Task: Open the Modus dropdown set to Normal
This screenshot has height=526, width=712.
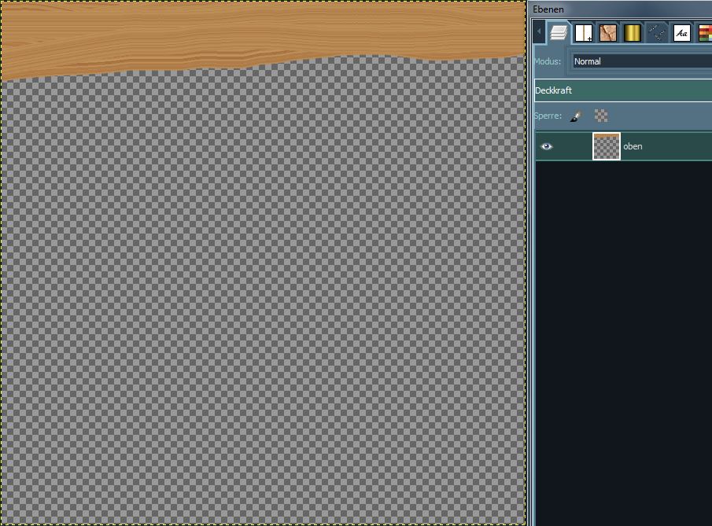Action: point(641,61)
